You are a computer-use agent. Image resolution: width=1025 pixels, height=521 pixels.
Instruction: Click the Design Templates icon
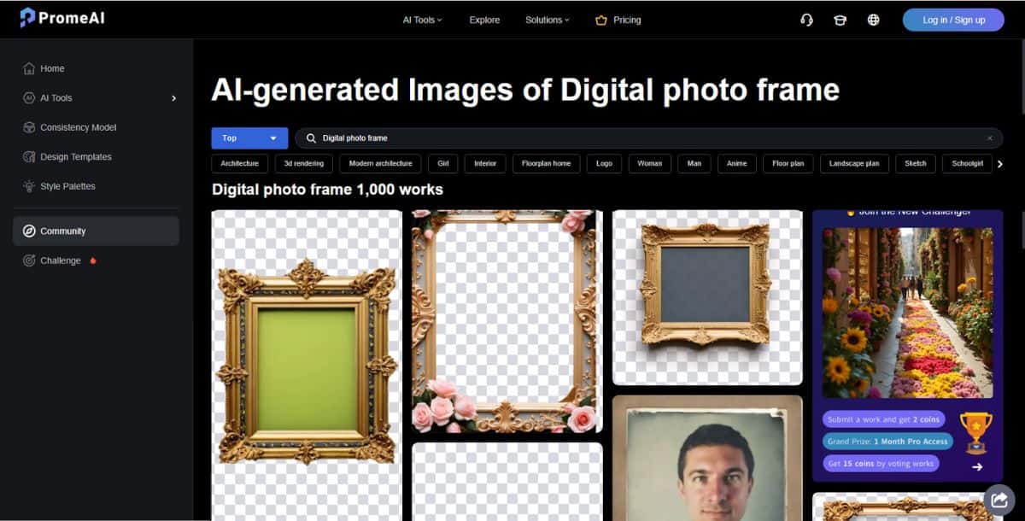pos(29,157)
